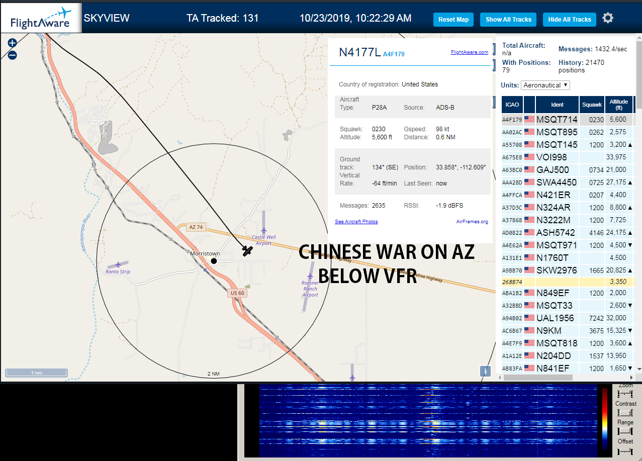Viewport: 642px width, 461px height.
Task: Open the FlightAware.com link
Action: click(470, 52)
